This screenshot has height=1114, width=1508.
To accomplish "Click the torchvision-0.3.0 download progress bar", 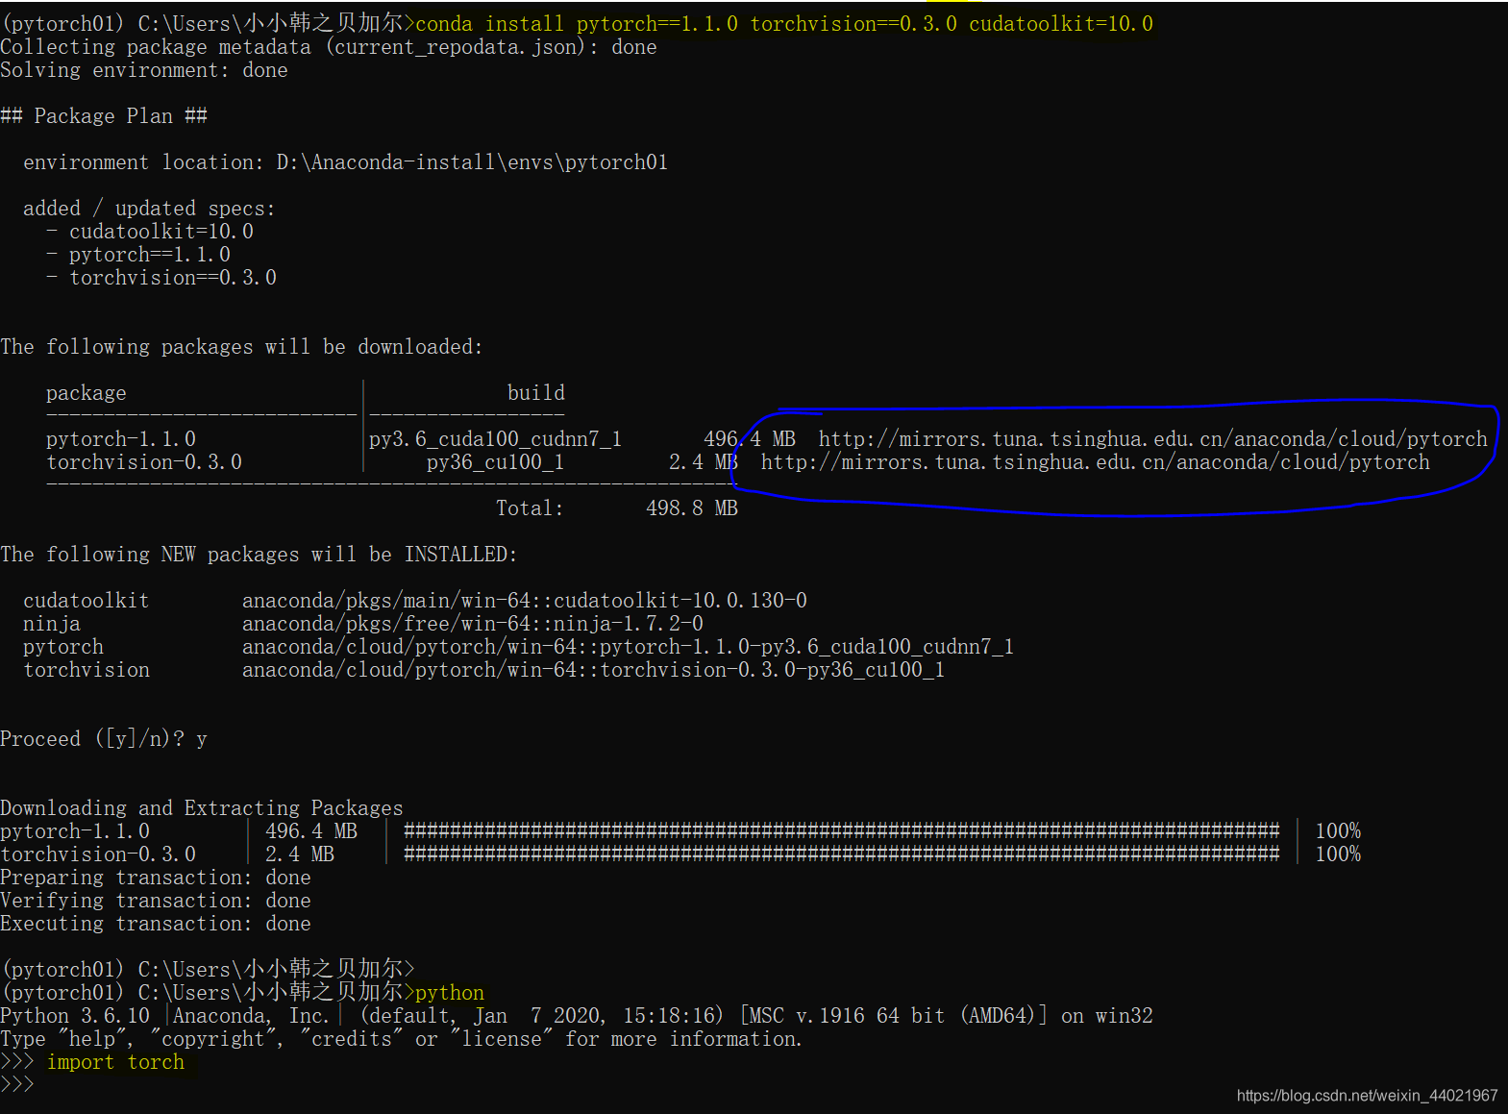I will tap(842, 854).
